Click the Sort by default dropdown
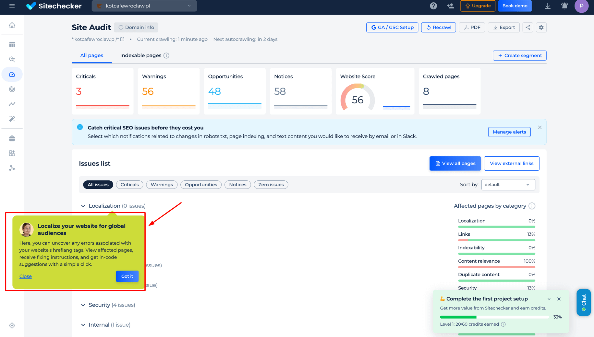The height and width of the screenshot is (337, 594). pos(508,185)
